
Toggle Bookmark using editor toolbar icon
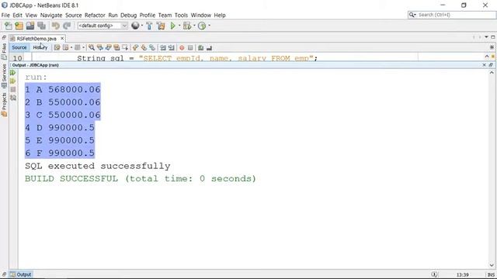tap(152, 48)
